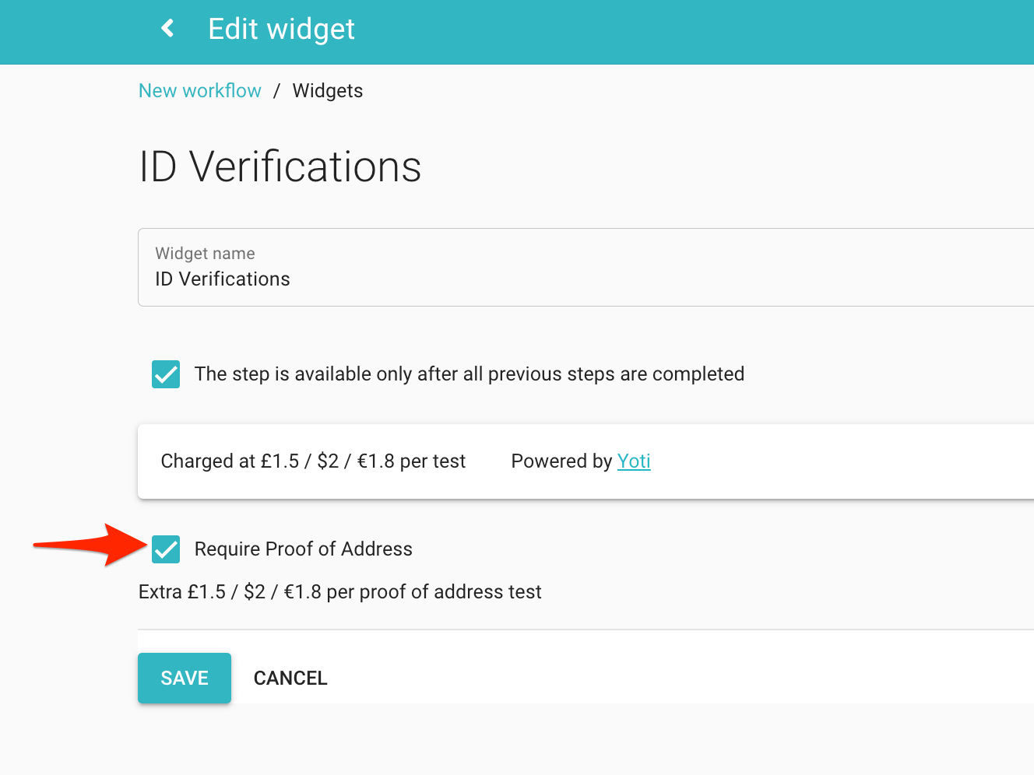Open the New workflow breadcrumb page
This screenshot has width=1034, height=775.
199,90
